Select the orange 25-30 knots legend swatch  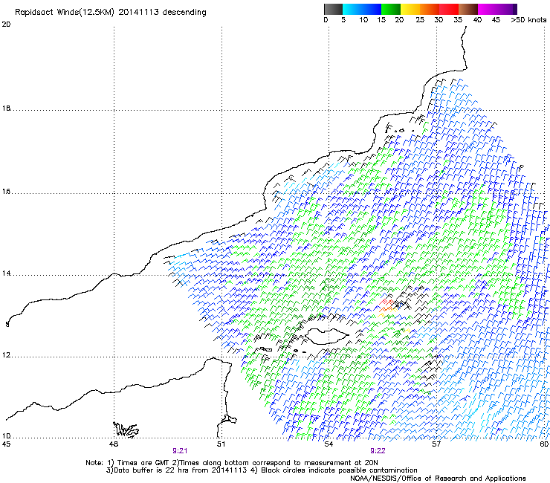coord(430,9)
